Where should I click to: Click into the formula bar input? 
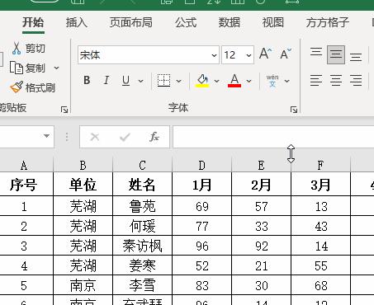tap(273, 137)
